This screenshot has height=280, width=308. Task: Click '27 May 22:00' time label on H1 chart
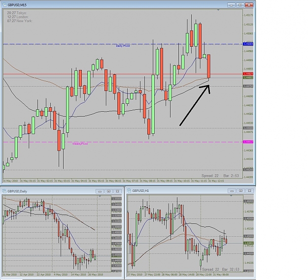click(x=152, y=275)
